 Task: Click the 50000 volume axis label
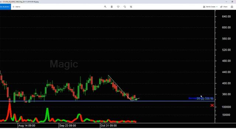[x=226, y=115]
